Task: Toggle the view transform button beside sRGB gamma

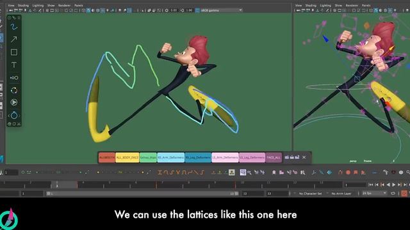Action: tap(197, 10)
